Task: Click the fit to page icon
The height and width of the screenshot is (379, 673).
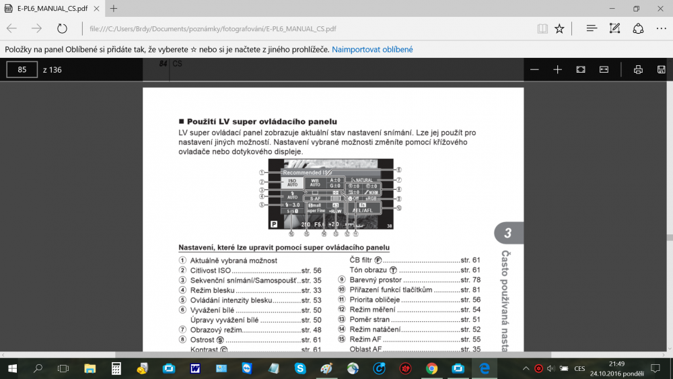Action: point(581,69)
